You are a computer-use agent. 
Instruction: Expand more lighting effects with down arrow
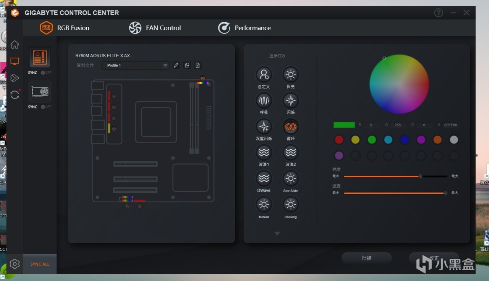click(x=277, y=234)
